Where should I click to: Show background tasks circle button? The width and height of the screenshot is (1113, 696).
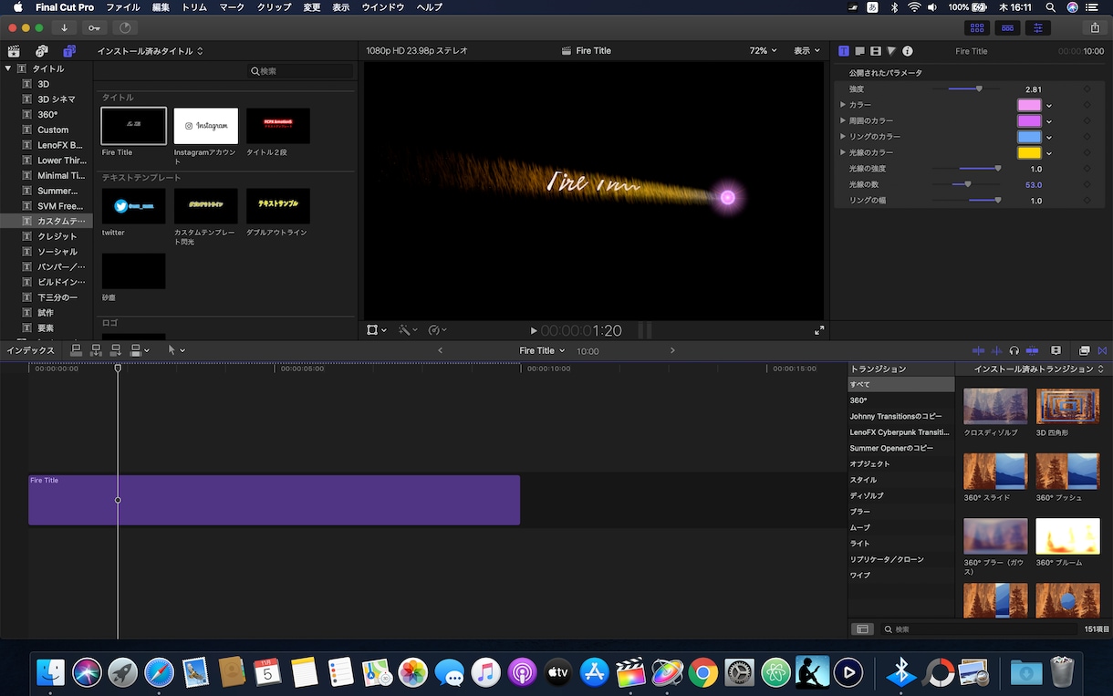pos(125,28)
